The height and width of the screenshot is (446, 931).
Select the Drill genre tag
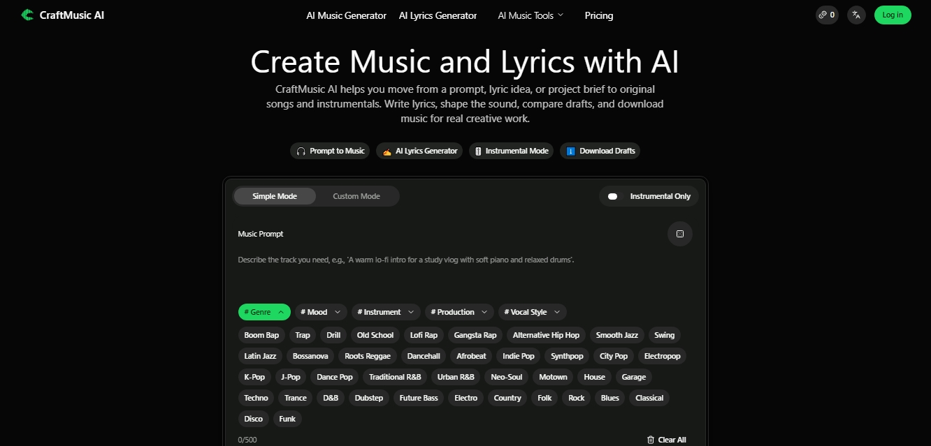click(x=333, y=335)
